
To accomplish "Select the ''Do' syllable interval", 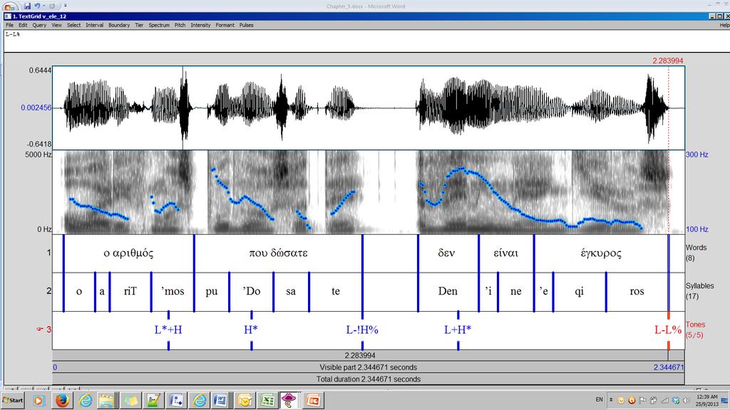I will (x=252, y=291).
